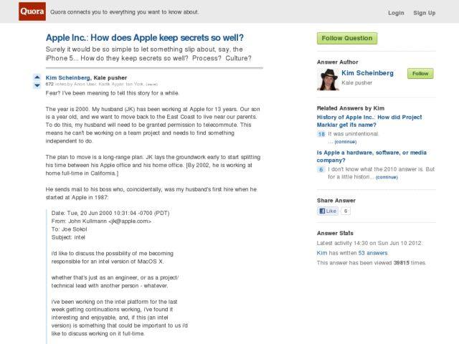Open Kim Scheinberg's name link above the answer
The width and height of the screenshot is (459, 344).
point(67,77)
